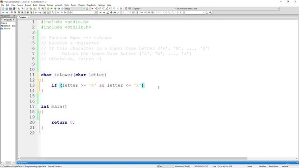Click the Redo toolbar icon

pos(22,8)
